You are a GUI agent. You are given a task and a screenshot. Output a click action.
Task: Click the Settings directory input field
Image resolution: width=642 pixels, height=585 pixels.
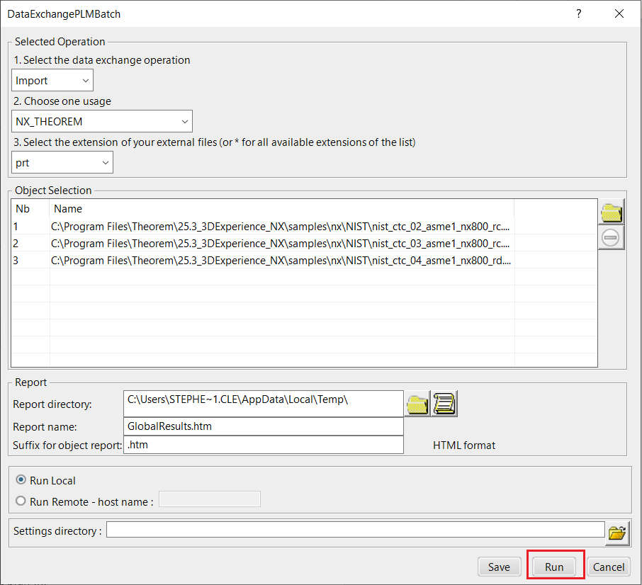point(356,529)
